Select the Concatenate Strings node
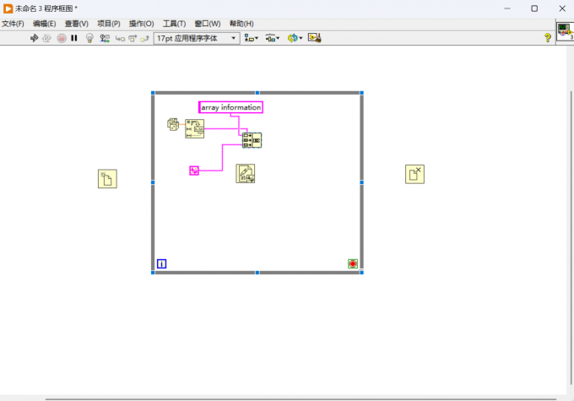Viewport: 574px width, 401px height. pos(252,140)
